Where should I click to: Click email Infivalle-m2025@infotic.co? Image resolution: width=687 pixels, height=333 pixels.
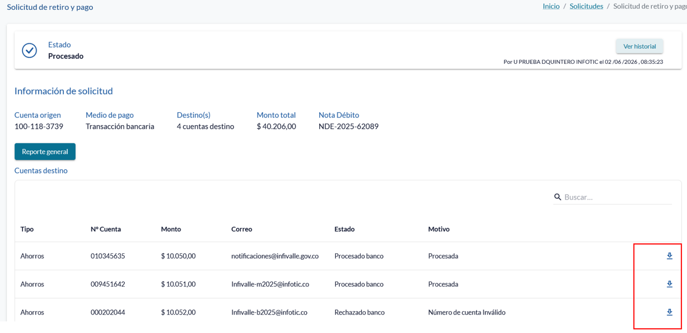click(x=270, y=284)
